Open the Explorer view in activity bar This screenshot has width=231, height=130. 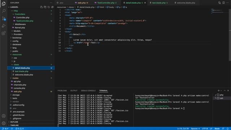point(4,4)
